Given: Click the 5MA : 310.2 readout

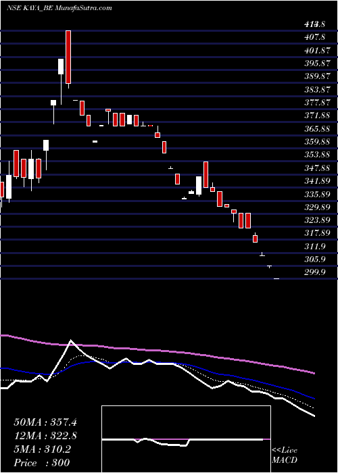Looking at the screenshot, I should [42, 449].
